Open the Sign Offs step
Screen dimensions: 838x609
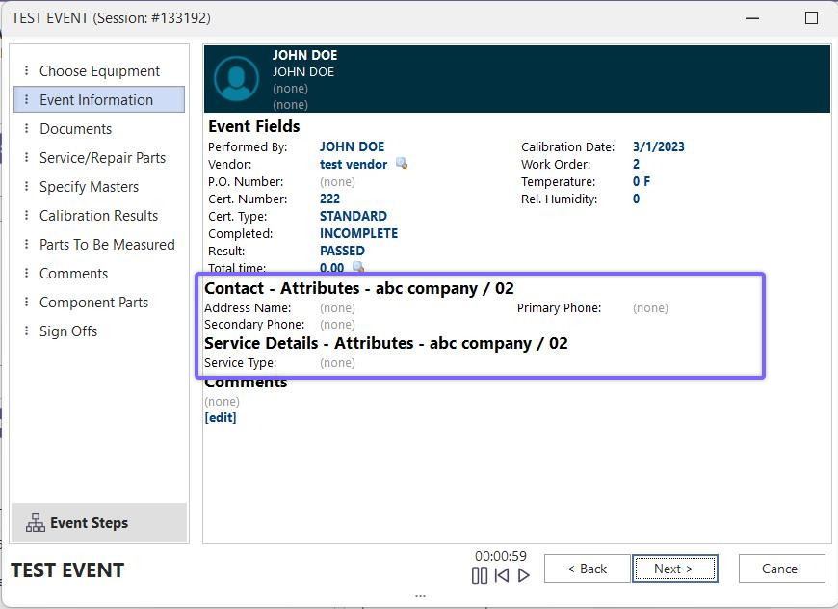coord(68,331)
